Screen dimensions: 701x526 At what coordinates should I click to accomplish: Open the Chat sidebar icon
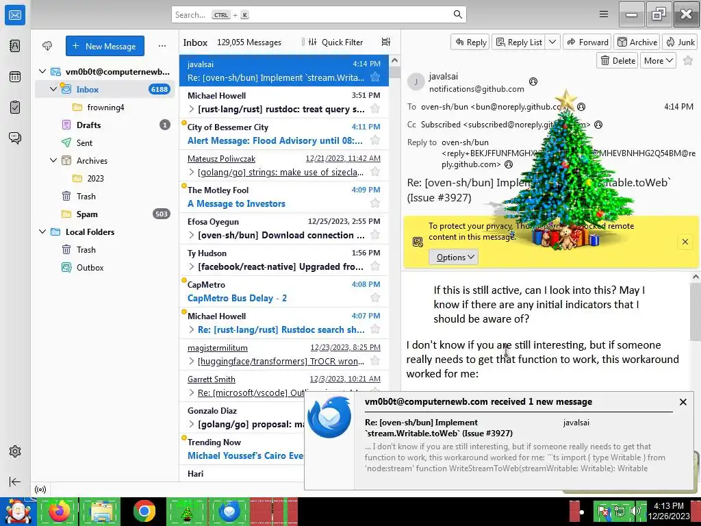[15, 138]
